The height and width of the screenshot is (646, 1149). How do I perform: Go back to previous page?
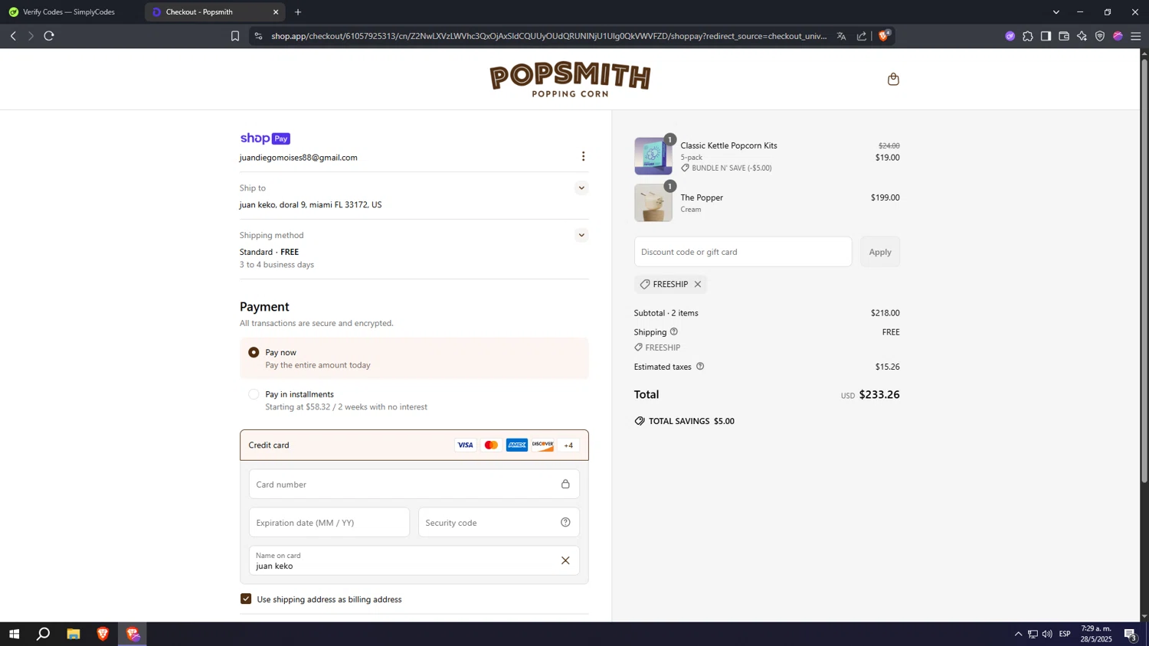point(13,36)
